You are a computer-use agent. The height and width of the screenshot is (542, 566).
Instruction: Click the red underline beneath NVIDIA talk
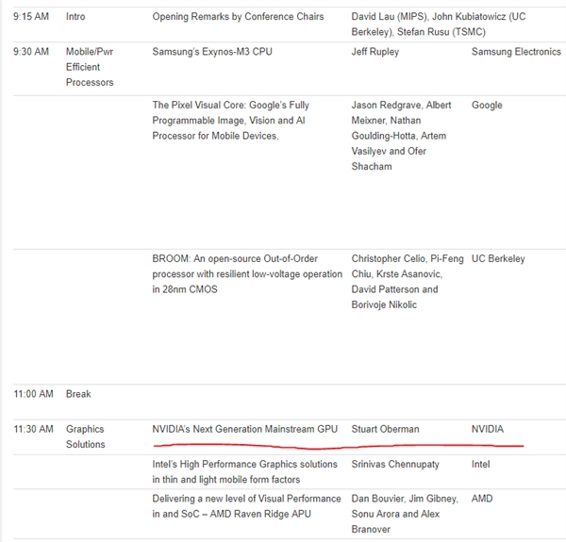pos(339,447)
